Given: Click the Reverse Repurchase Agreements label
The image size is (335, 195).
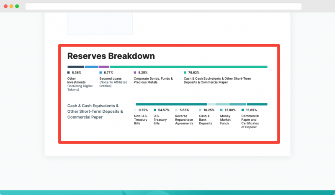Looking at the screenshot, I should coord(184,120).
